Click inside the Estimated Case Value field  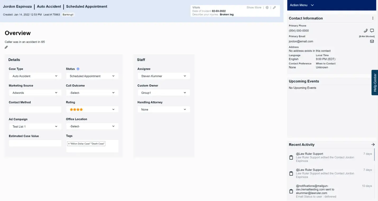tap(35, 143)
